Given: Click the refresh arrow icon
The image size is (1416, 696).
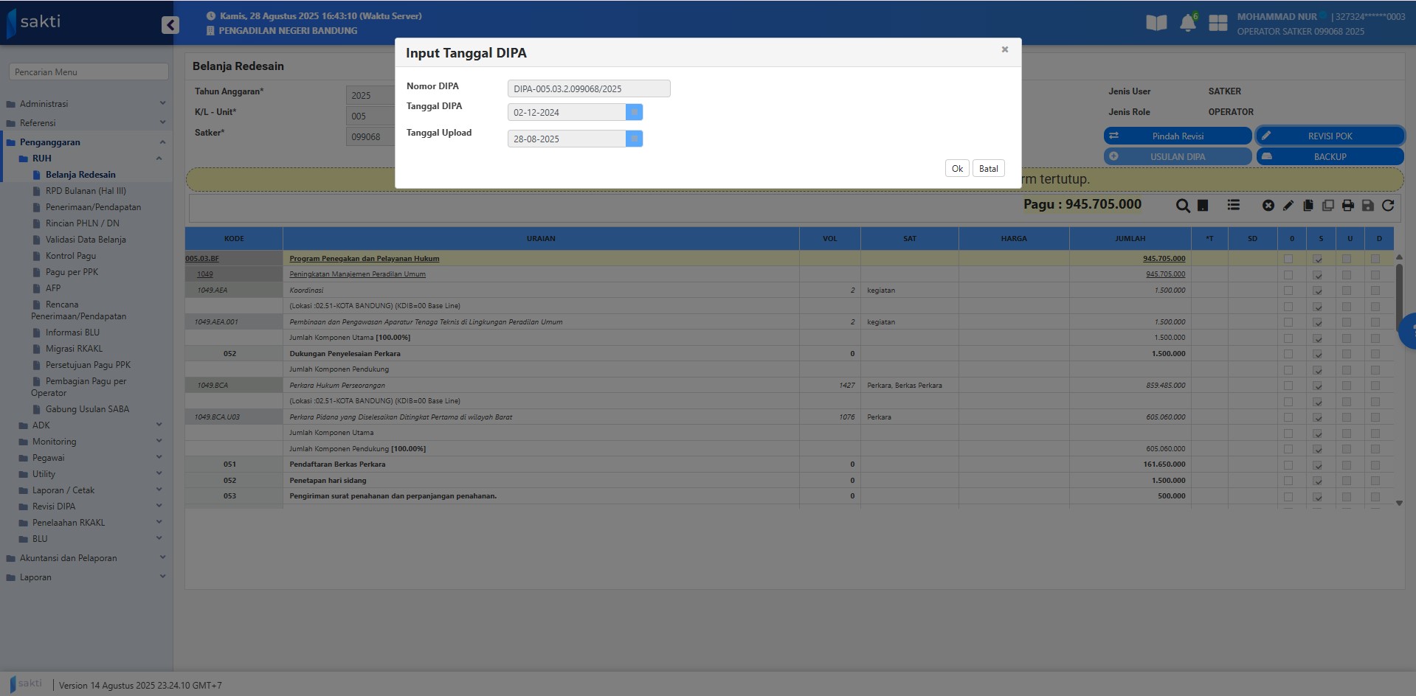Looking at the screenshot, I should (1387, 206).
